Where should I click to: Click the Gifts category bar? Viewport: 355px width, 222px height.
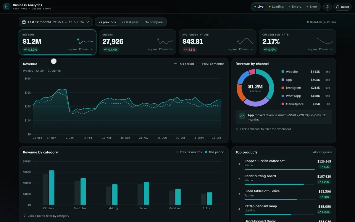click(x=209, y=199)
